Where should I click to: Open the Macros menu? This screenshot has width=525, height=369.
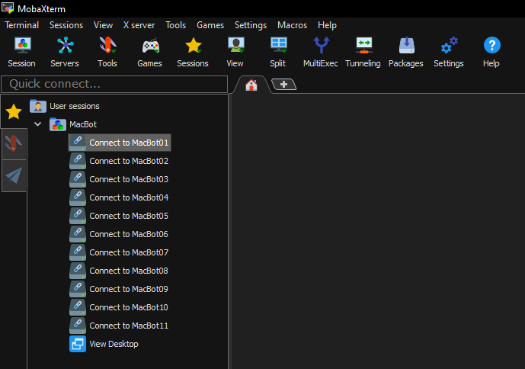[x=293, y=25]
